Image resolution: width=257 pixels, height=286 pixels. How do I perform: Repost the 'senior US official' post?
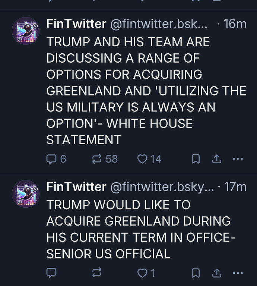pyautogui.click(x=97, y=273)
